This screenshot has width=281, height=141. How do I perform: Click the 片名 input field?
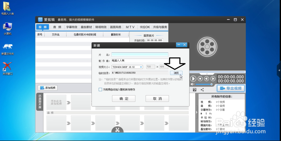point(140,54)
